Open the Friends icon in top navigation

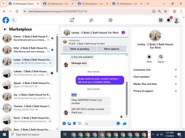click(x=91, y=20)
